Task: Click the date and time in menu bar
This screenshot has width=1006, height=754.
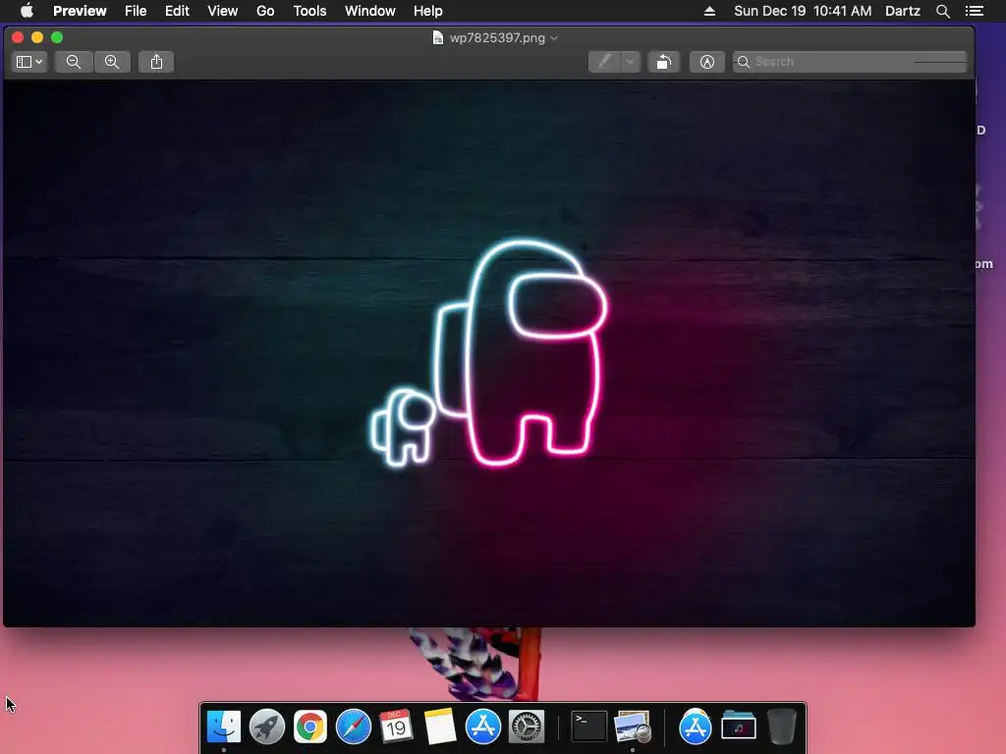Action: (x=803, y=11)
